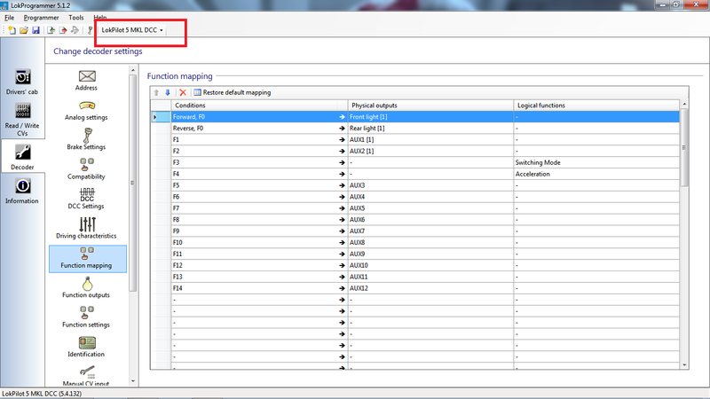710x399 pixels.
Task: Open Address settings
Action: 86,81
